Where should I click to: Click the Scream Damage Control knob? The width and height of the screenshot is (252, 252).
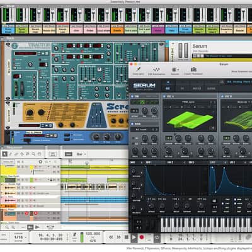[30, 113]
